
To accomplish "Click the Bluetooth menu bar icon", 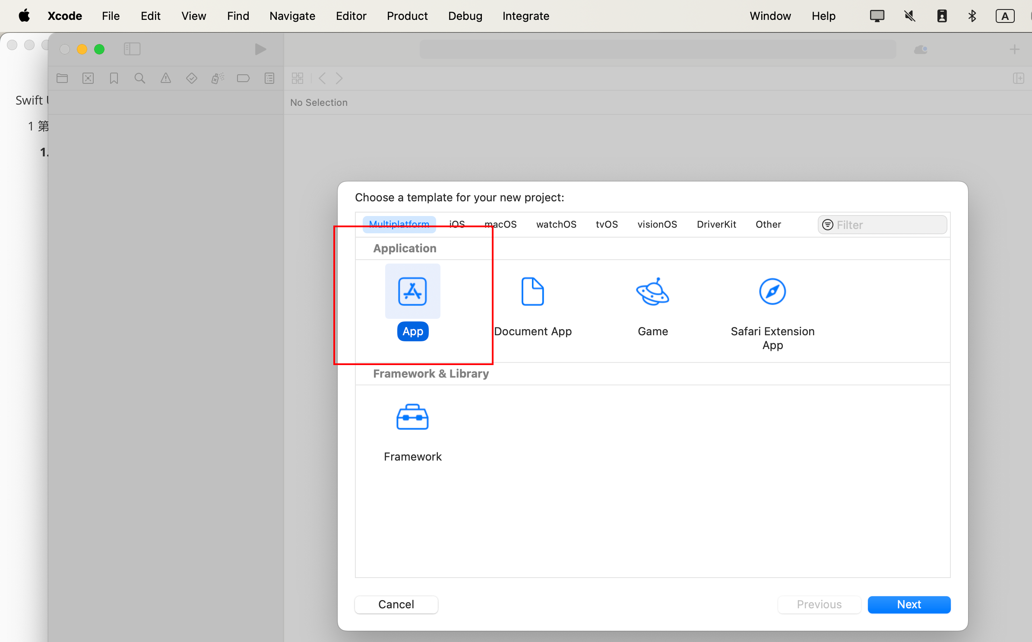I will [972, 16].
